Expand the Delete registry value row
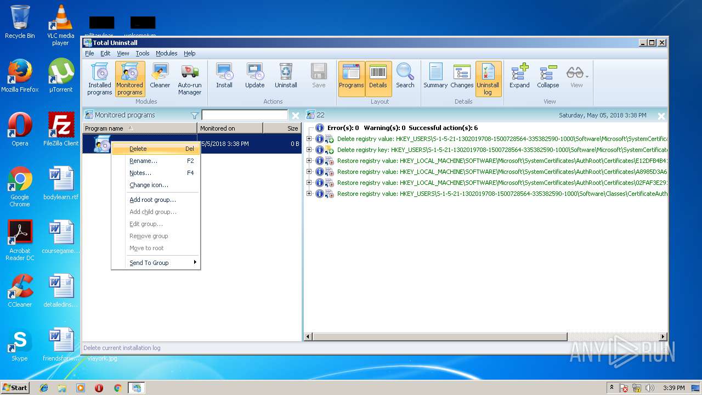Image resolution: width=702 pixels, height=395 pixels. 309,139
